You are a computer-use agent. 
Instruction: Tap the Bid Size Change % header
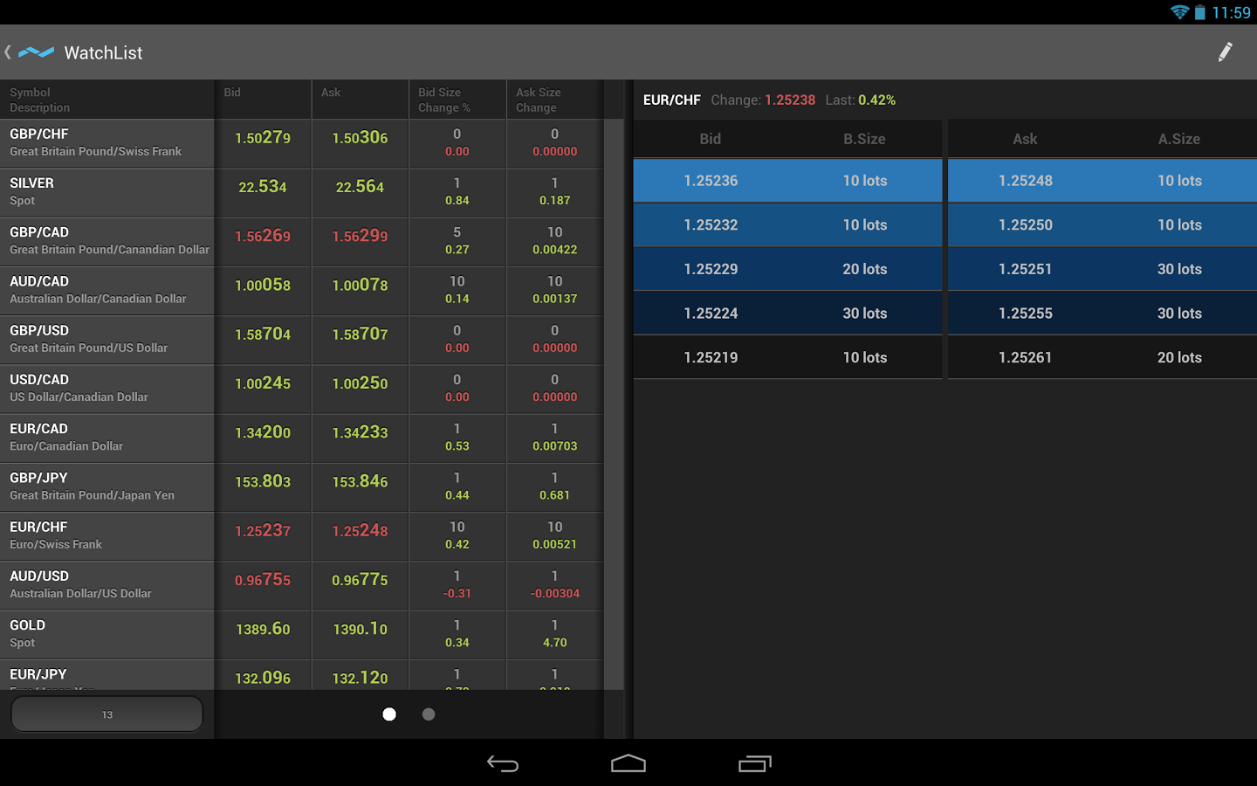pyautogui.click(x=457, y=100)
